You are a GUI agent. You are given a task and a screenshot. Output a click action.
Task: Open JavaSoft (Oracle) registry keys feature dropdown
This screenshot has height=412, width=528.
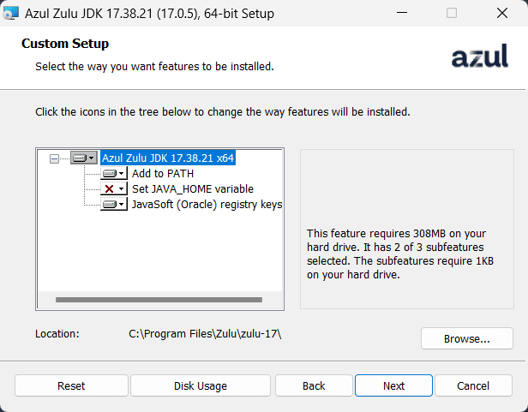point(114,205)
